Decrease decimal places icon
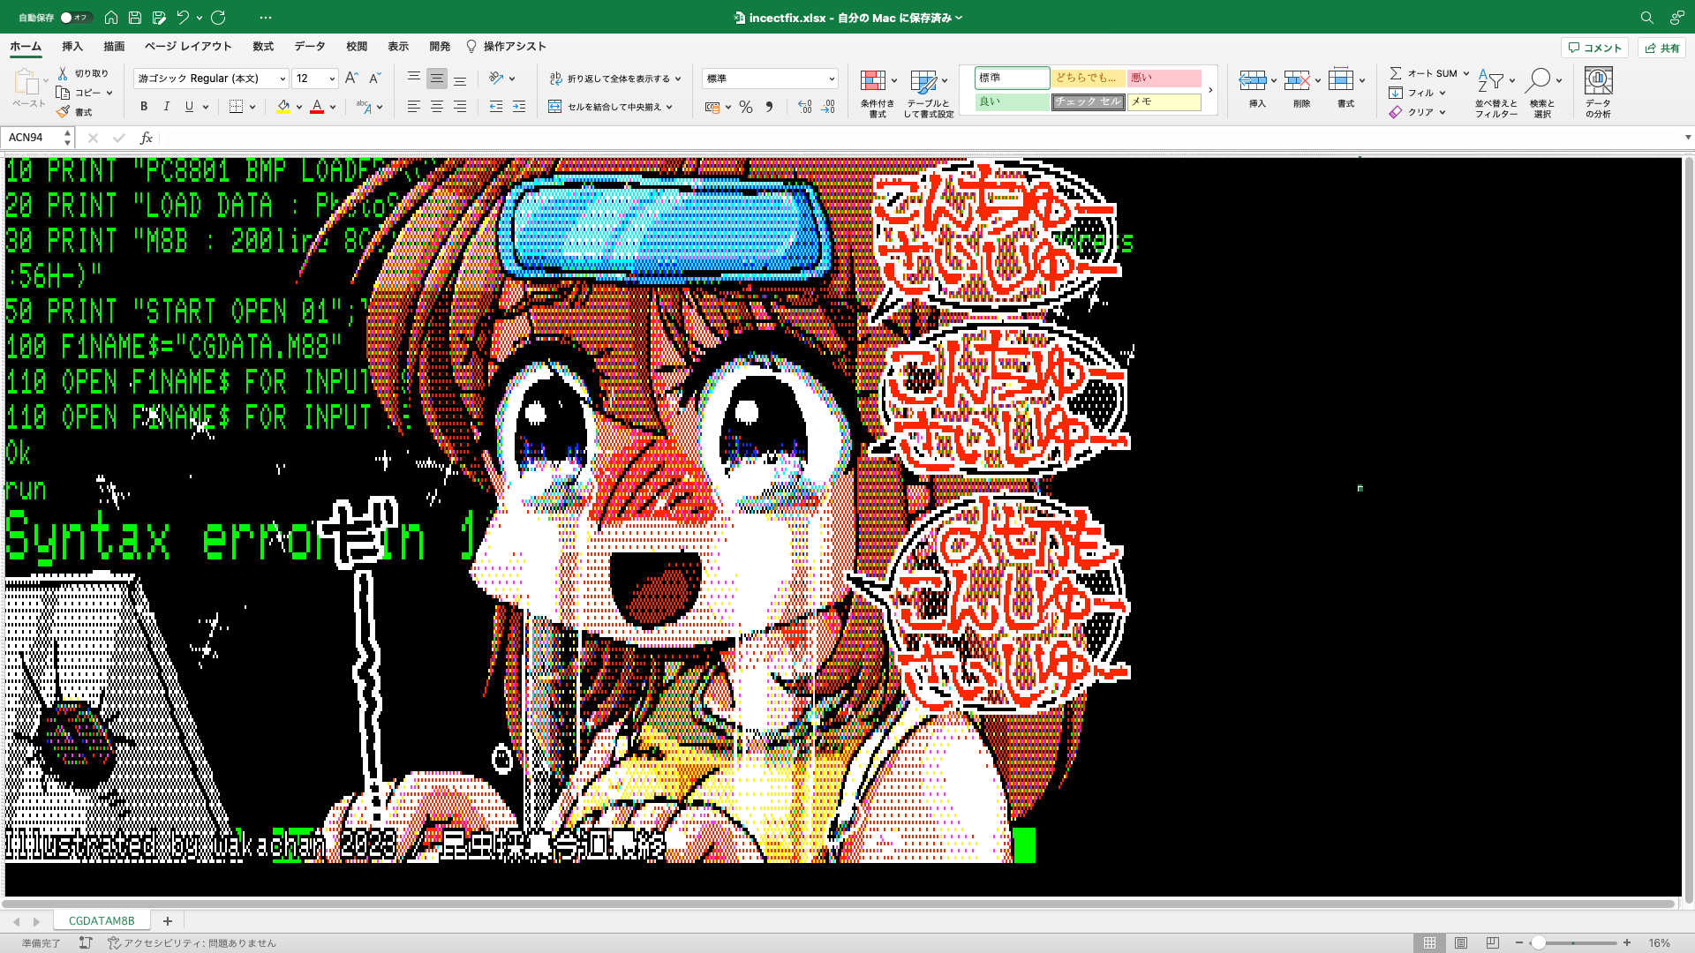The height and width of the screenshot is (953, 1695). pos(828,107)
